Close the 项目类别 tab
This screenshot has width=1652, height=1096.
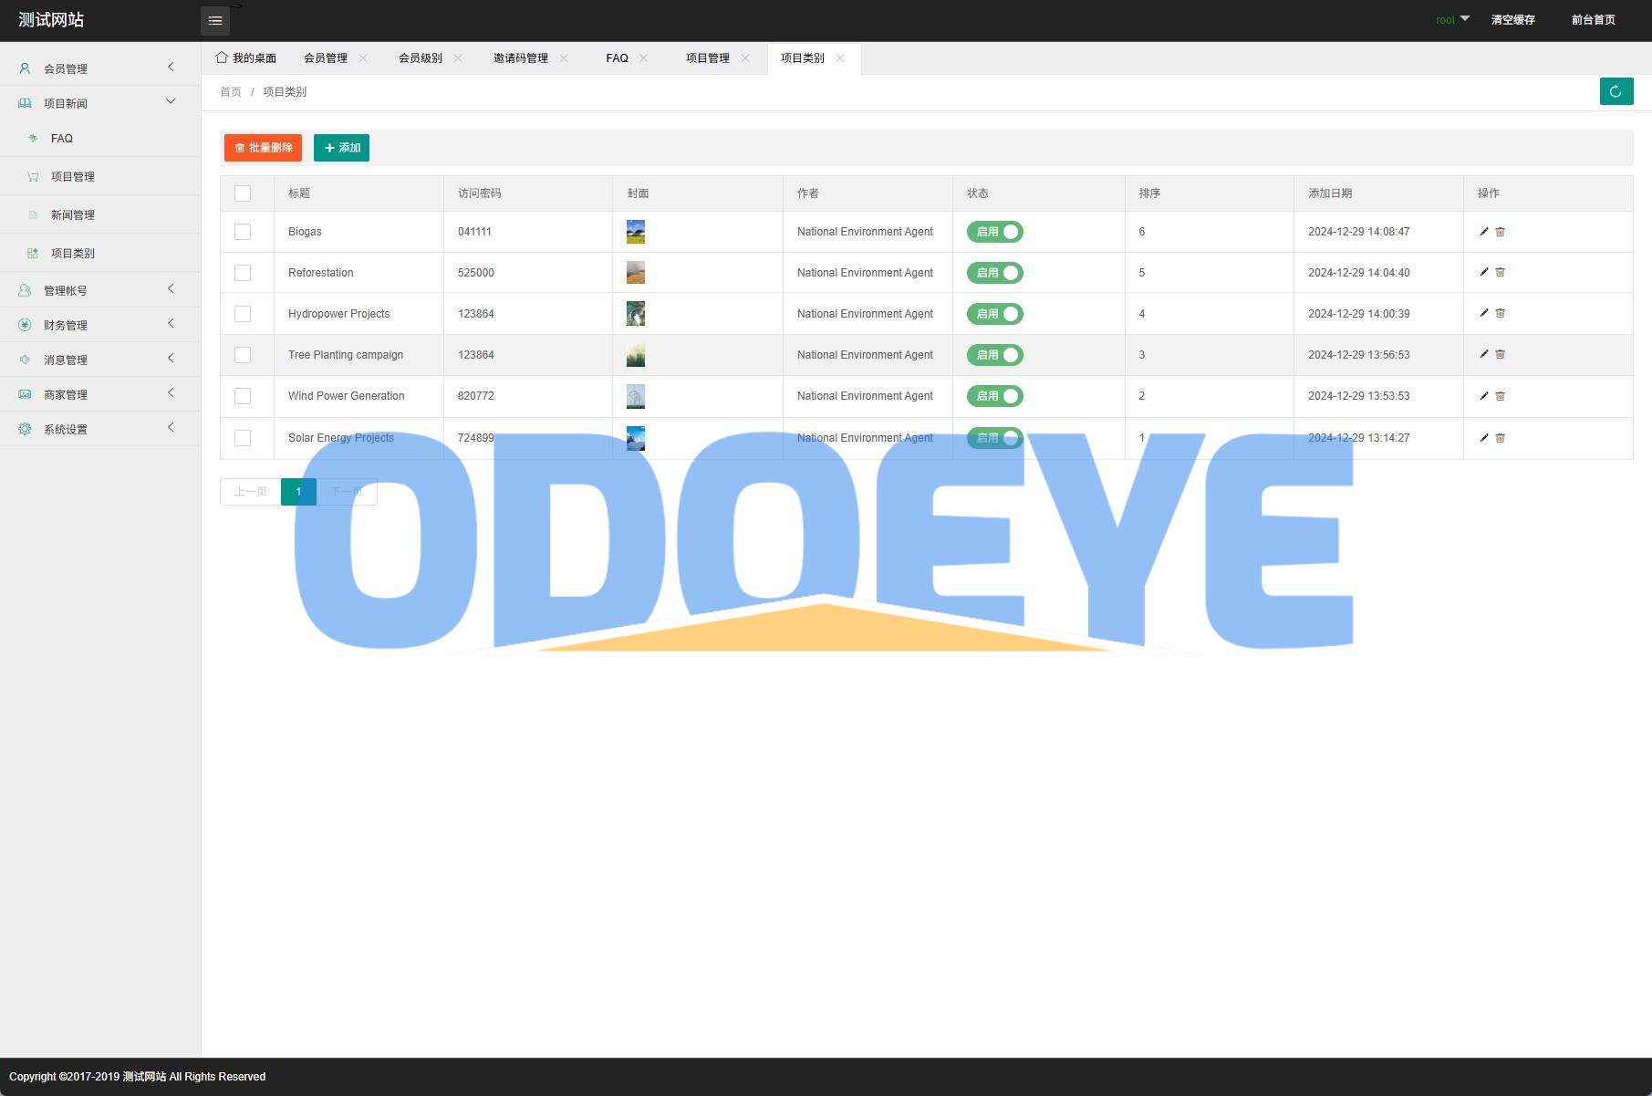(x=840, y=57)
